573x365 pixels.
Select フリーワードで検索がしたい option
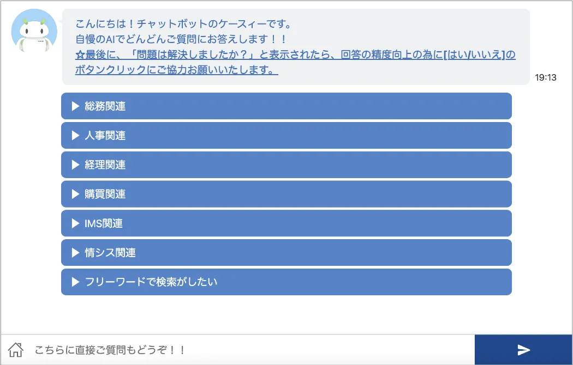click(x=286, y=282)
